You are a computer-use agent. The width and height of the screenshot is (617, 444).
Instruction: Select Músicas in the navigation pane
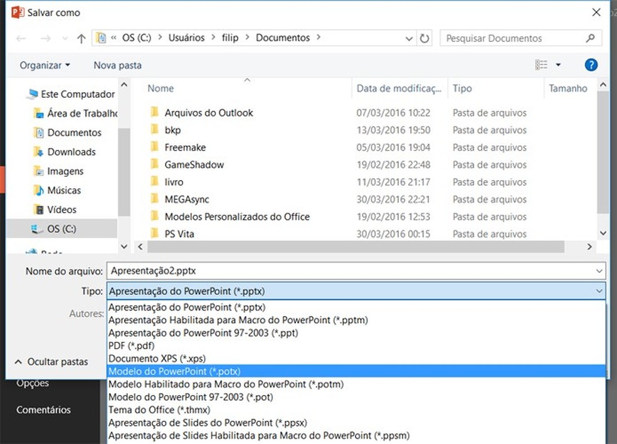[64, 190]
